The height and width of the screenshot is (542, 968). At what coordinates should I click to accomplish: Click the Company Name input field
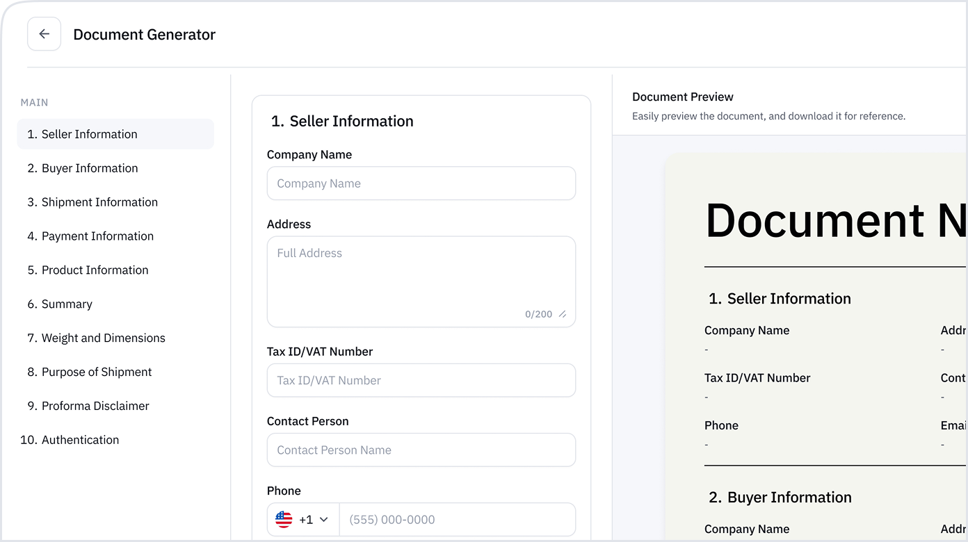point(421,183)
